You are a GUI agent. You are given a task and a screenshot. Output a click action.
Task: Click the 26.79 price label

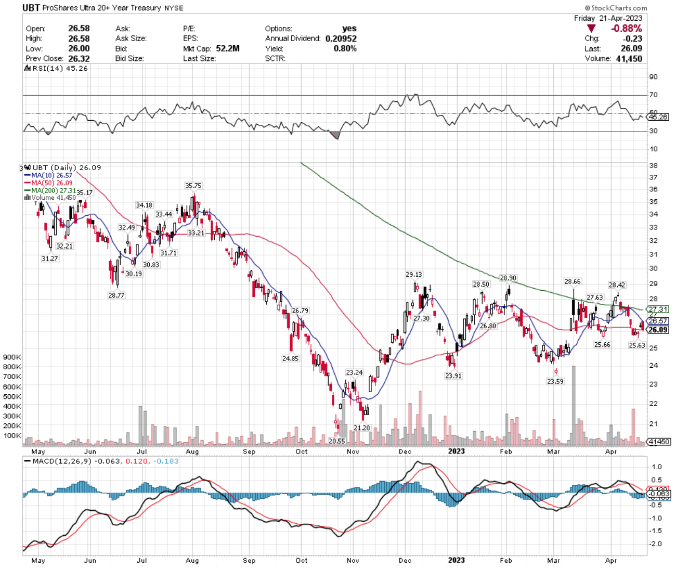tap(300, 311)
